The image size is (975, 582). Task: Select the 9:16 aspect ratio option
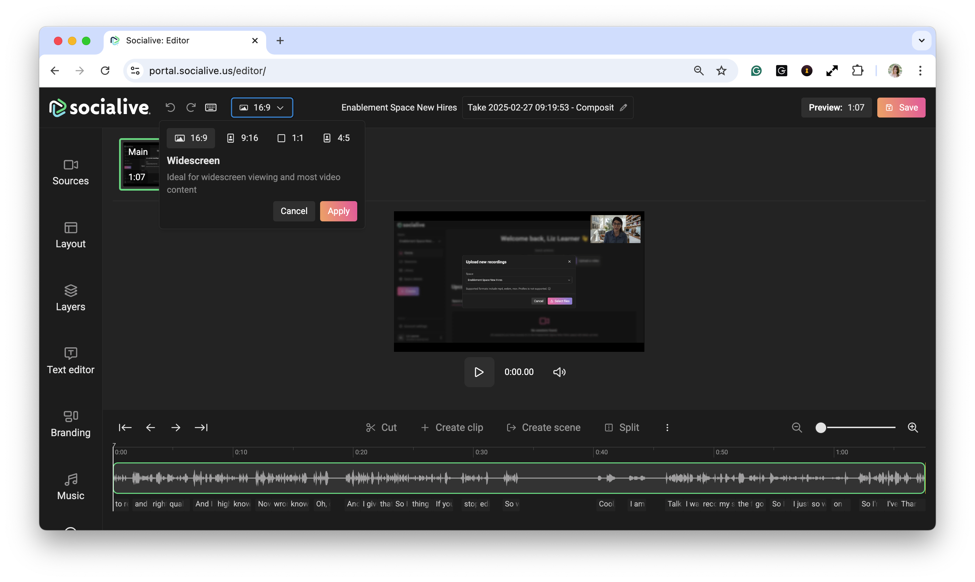click(x=243, y=138)
